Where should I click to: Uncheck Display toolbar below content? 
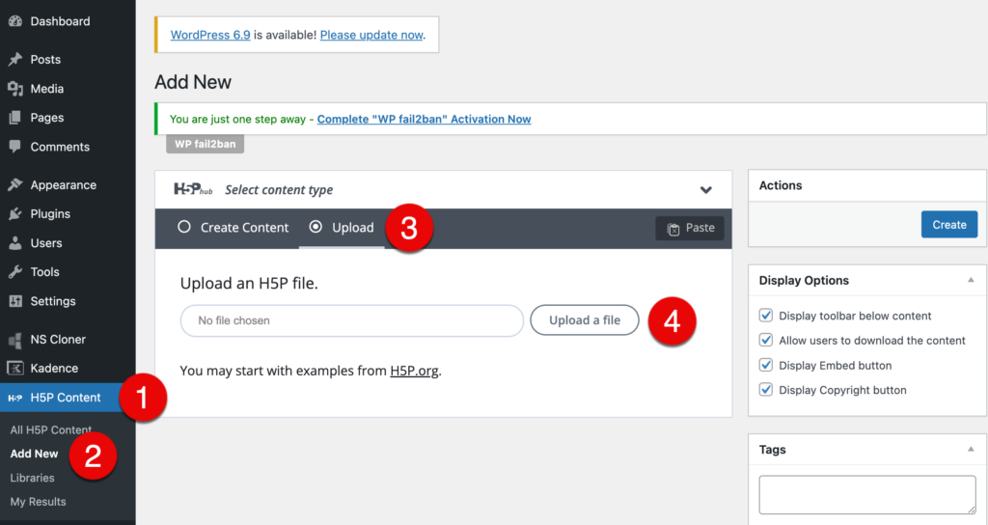click(766, 316)
